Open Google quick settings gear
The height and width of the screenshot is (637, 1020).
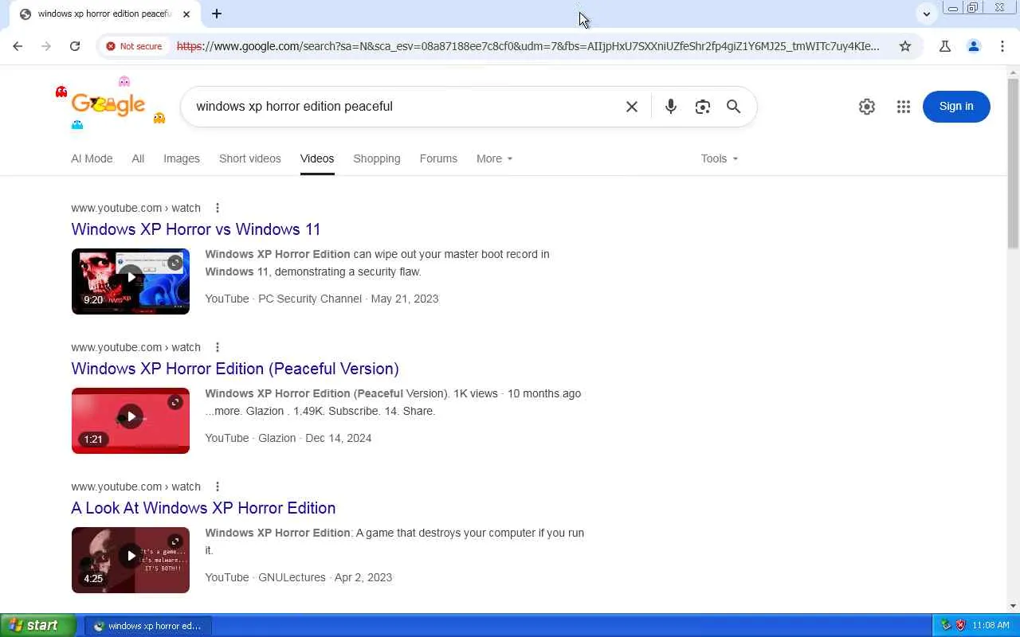867,107
